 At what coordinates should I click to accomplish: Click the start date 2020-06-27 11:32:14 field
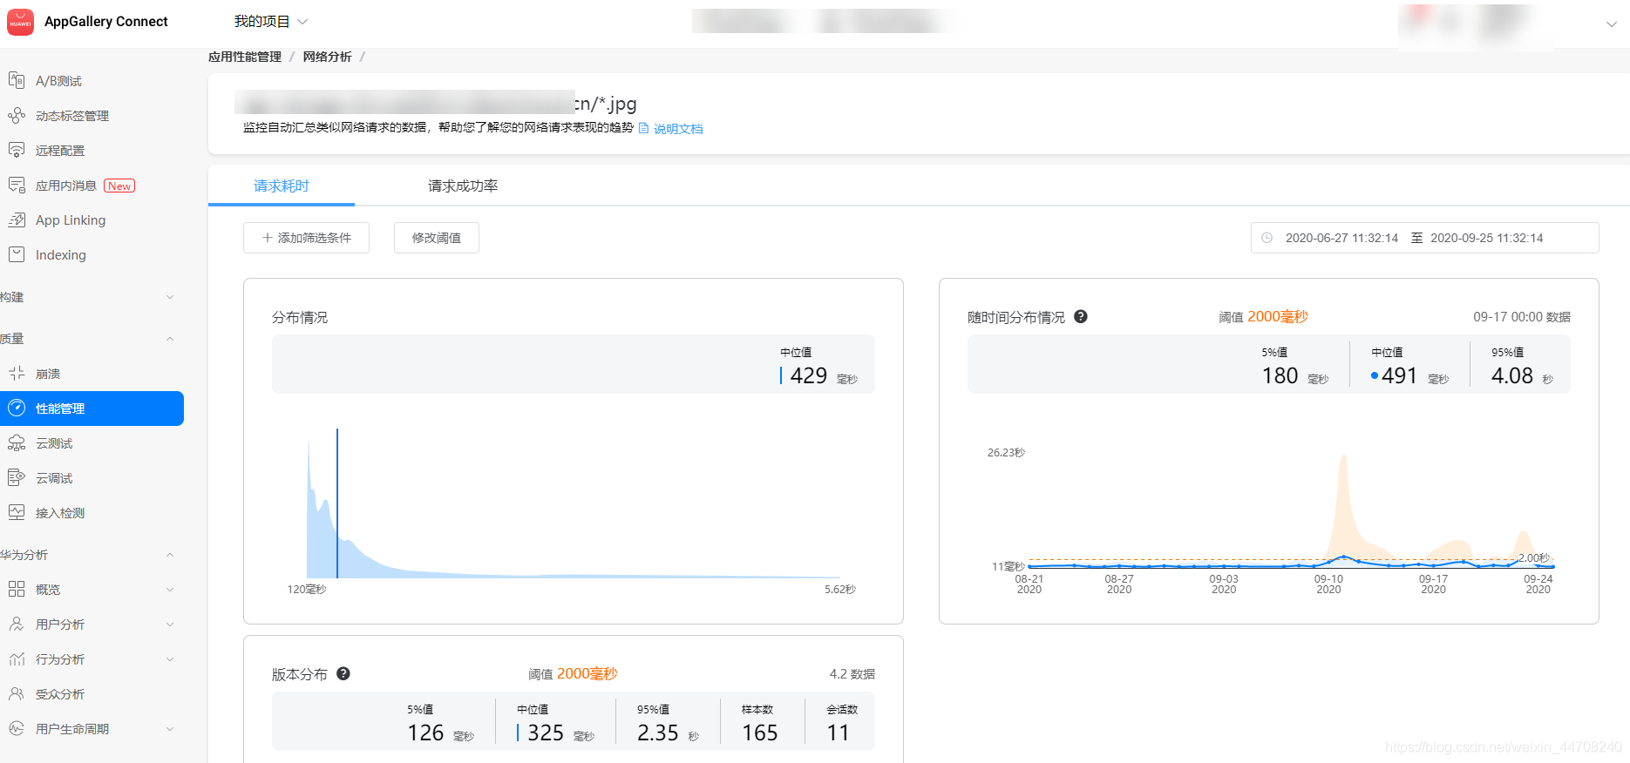(1341, 238)
